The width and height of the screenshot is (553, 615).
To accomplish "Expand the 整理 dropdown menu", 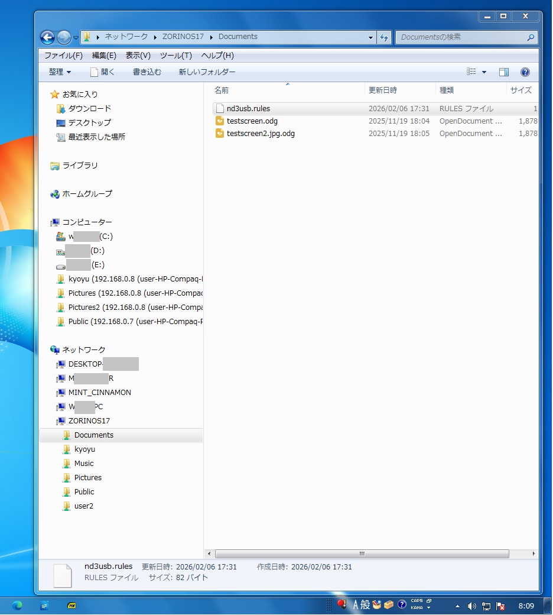I will click(60, 72).
